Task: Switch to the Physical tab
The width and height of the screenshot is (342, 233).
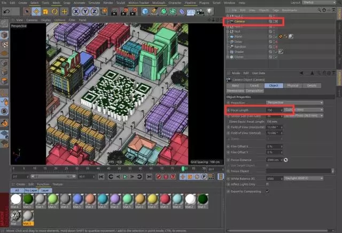Action: [292, 85]
